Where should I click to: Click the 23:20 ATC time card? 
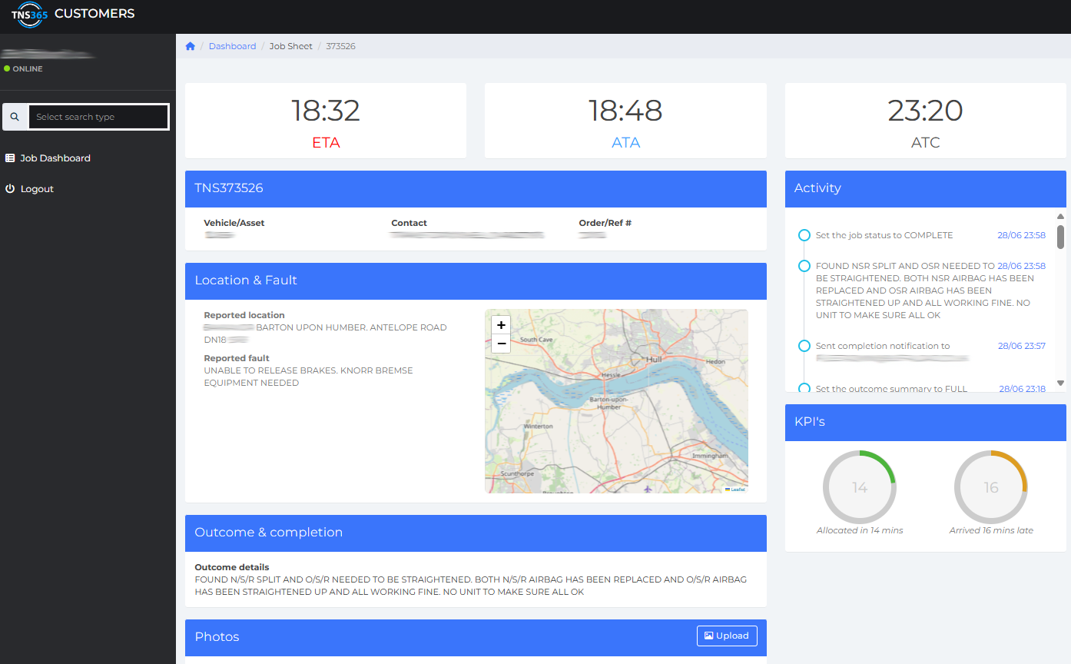[925, 121]
